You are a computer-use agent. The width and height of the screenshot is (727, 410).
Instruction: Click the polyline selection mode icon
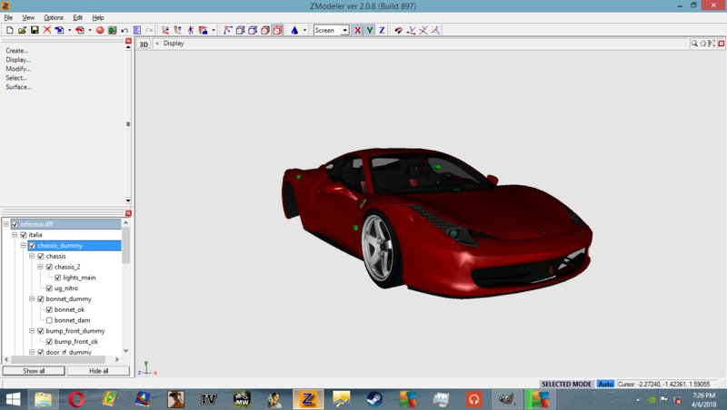coord(228,30)
